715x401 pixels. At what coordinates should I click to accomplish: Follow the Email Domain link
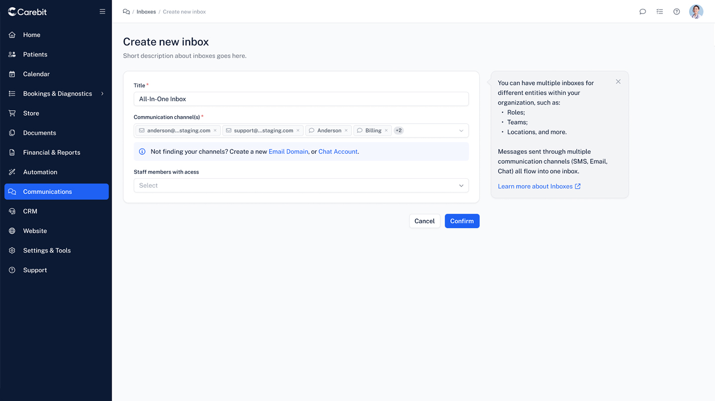click(288, 151)
